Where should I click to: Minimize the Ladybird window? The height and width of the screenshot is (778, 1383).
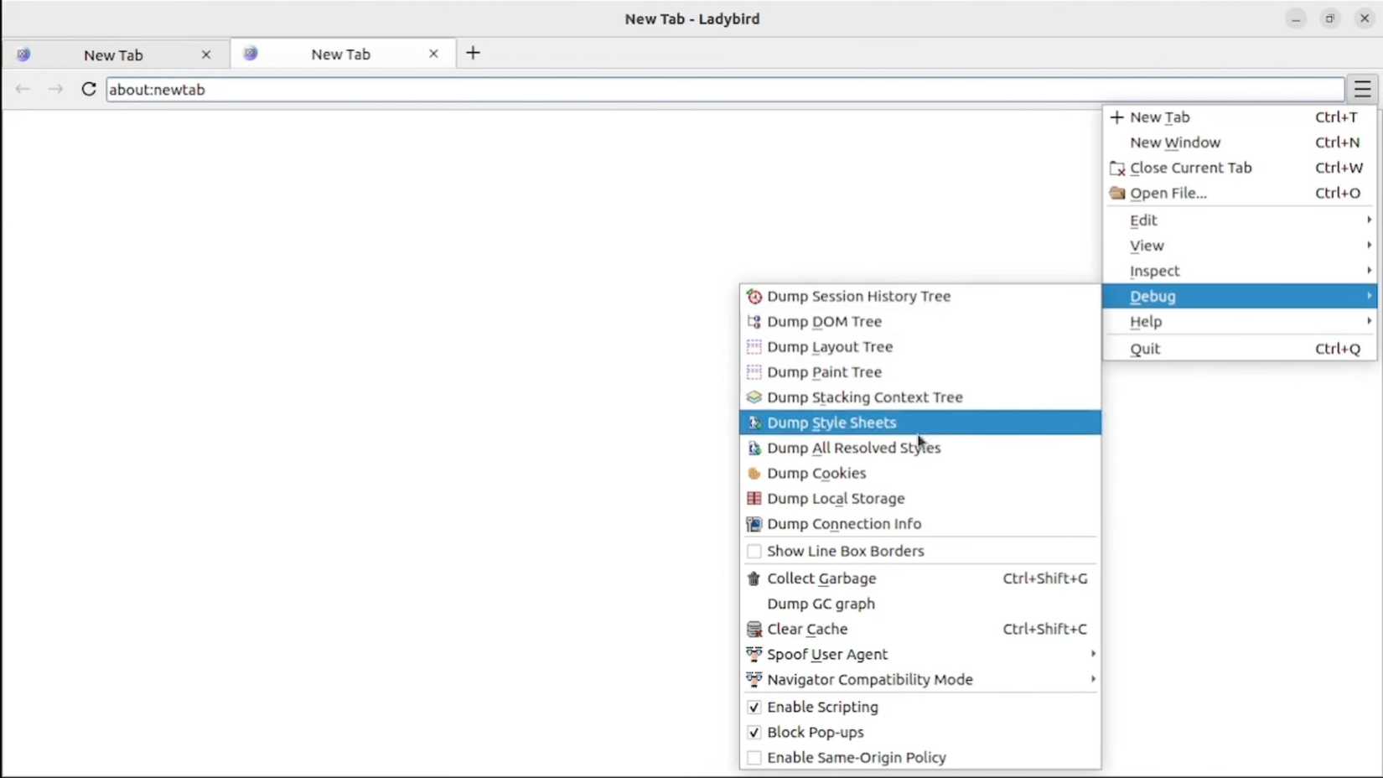click(x=1296, y=18)
